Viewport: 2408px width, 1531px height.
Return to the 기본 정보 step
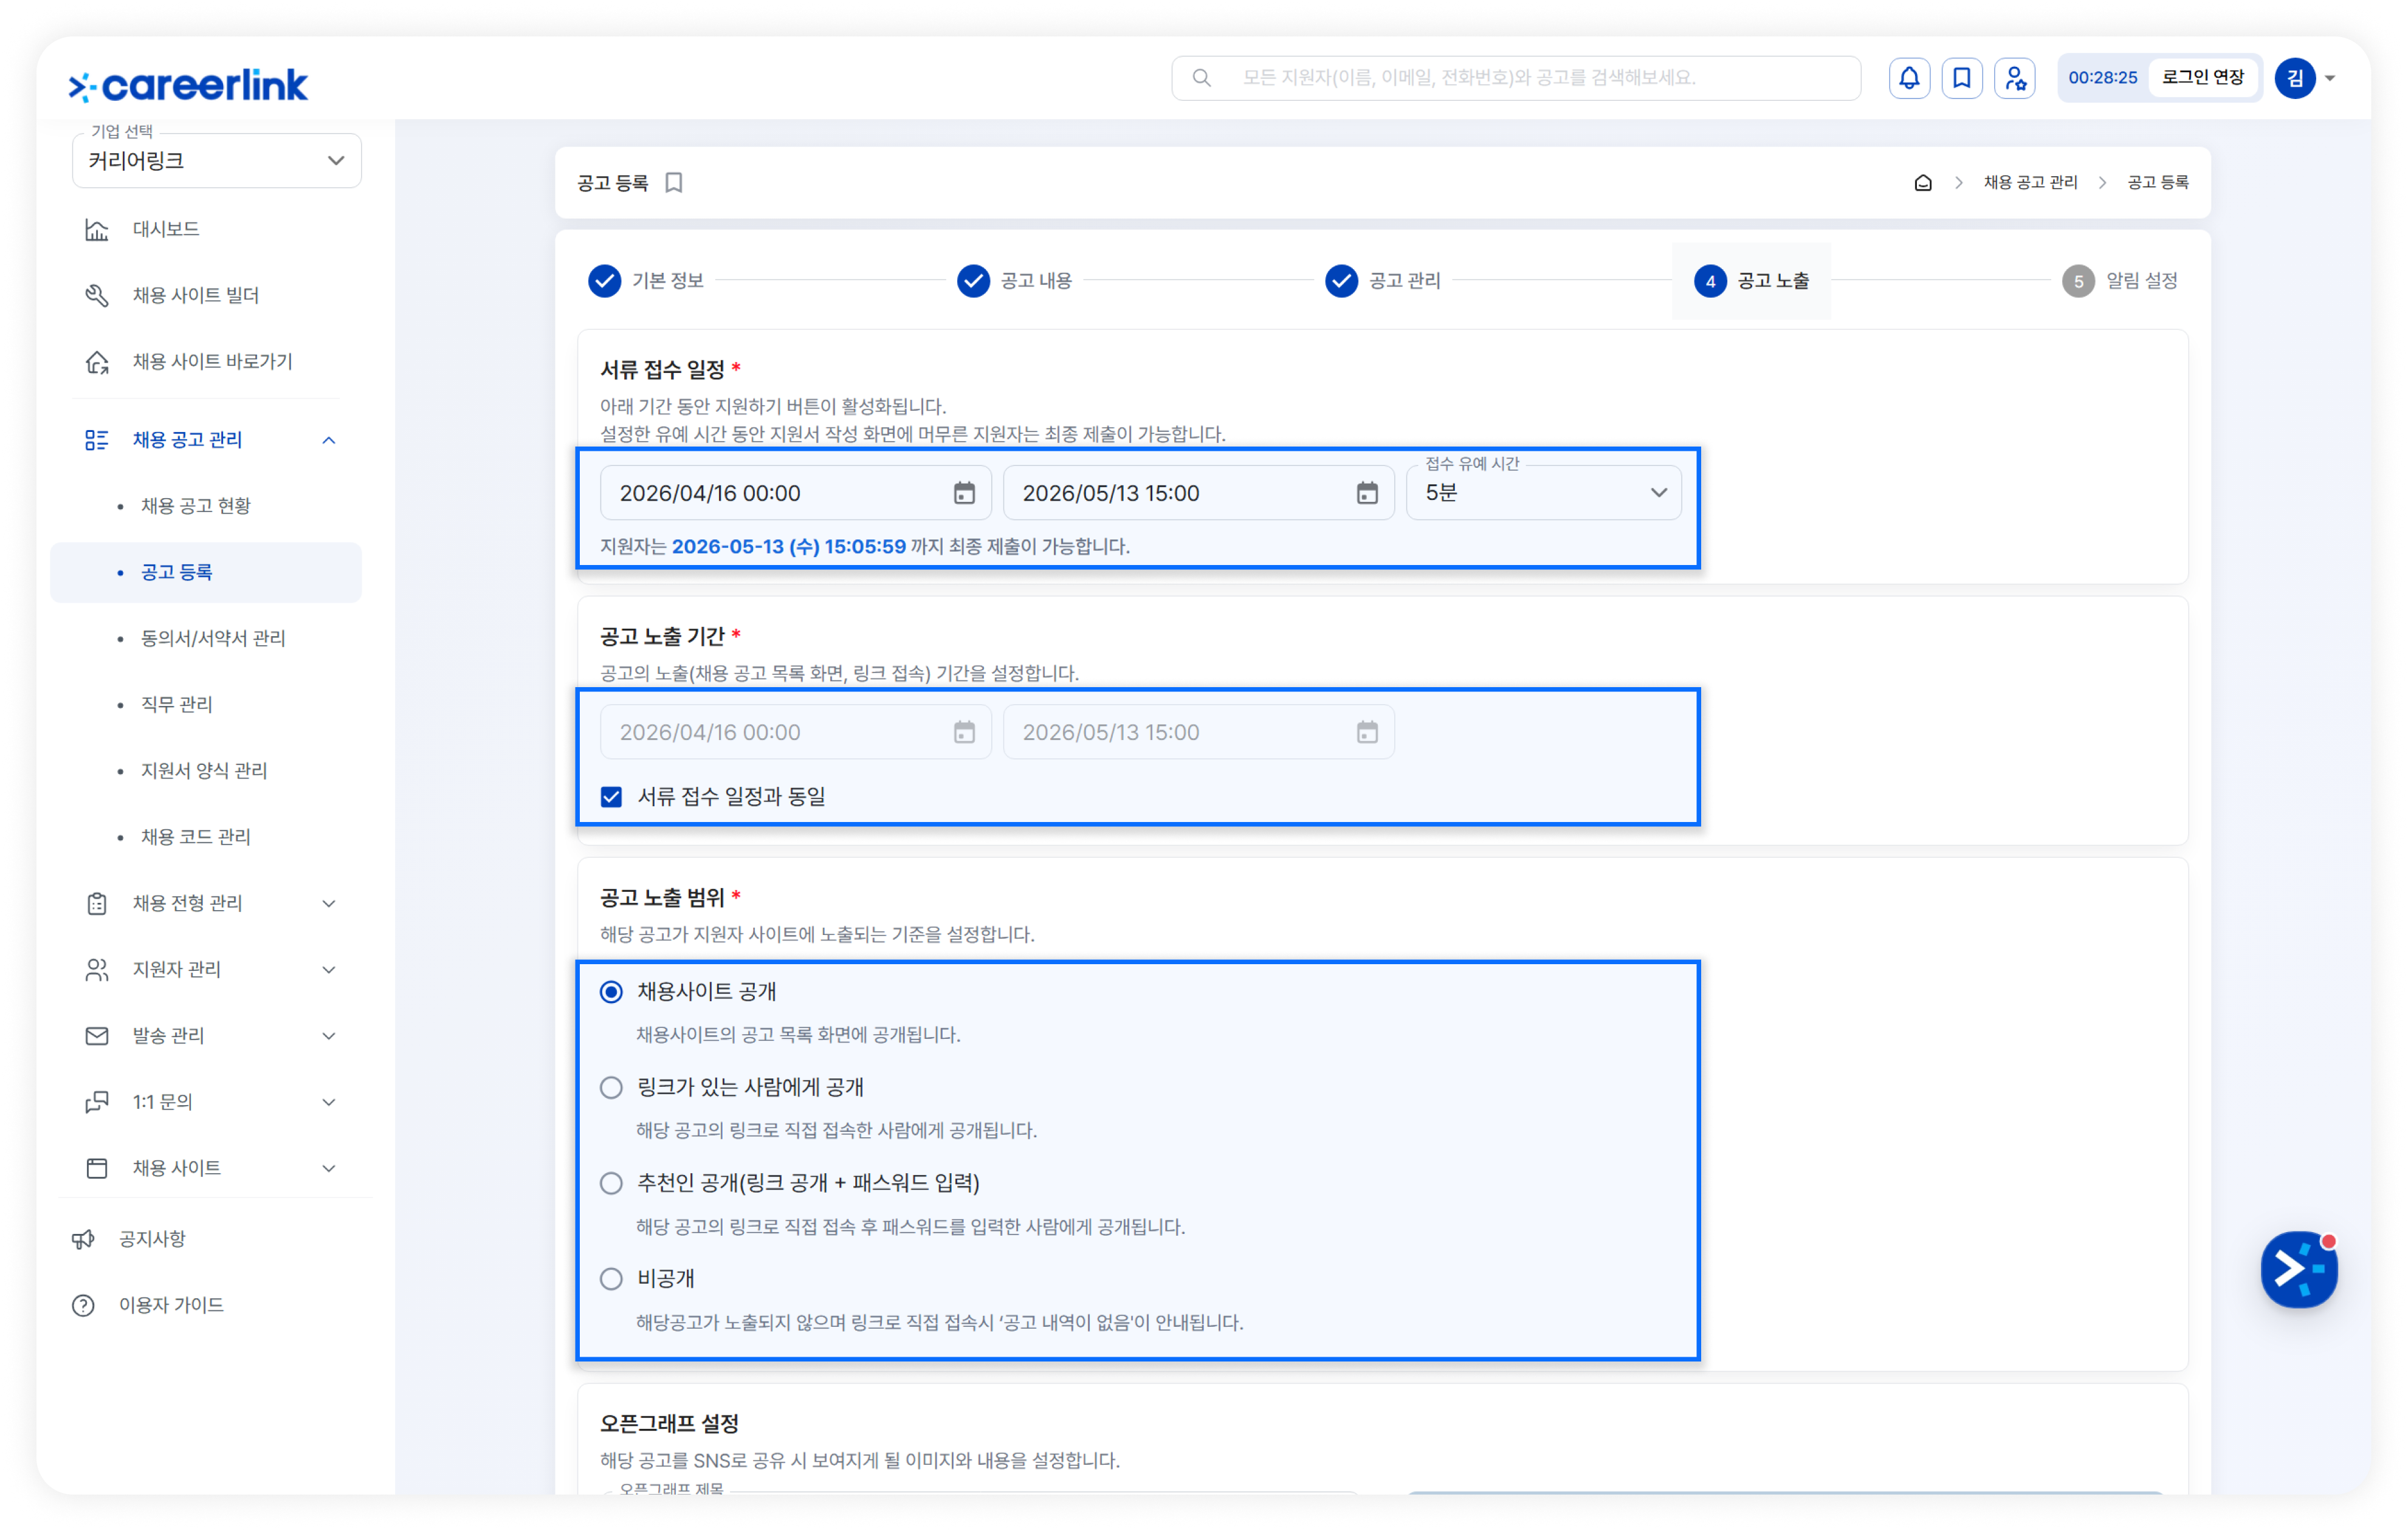click(x=646, y=281)
